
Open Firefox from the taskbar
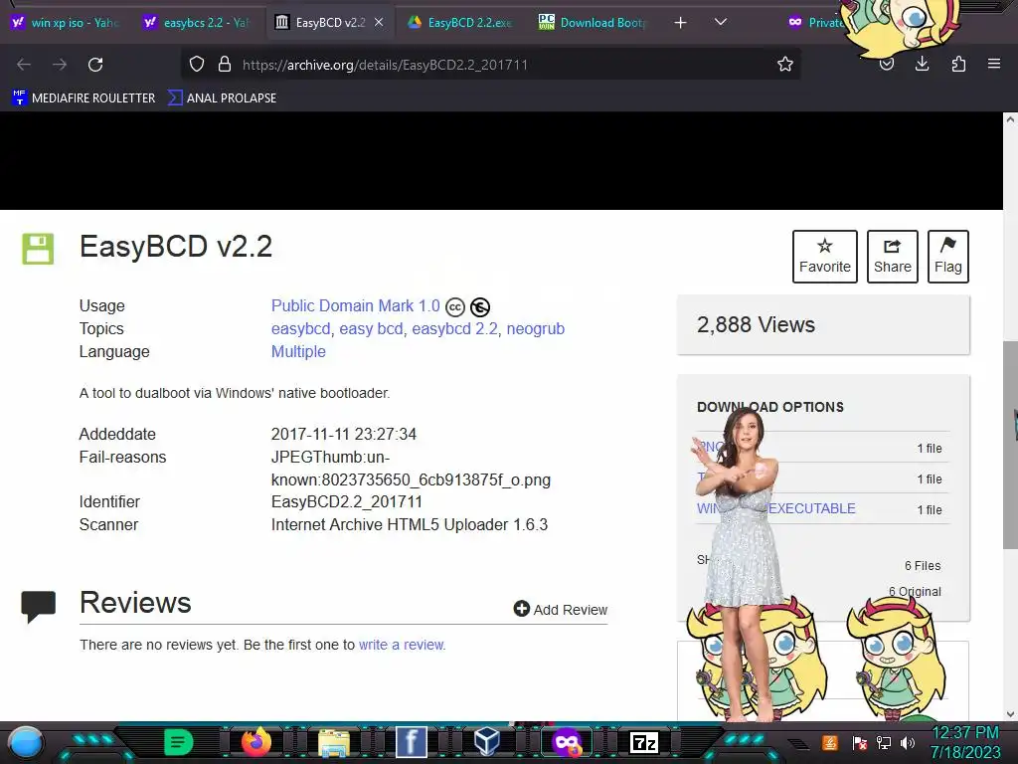[255, 742]
